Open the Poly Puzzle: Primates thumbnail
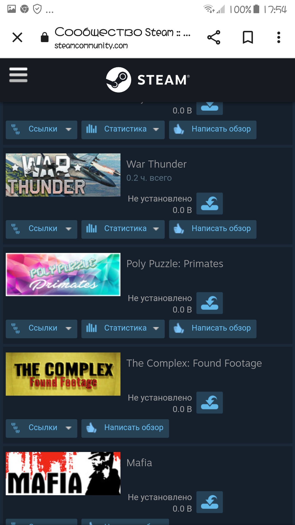 63,275
